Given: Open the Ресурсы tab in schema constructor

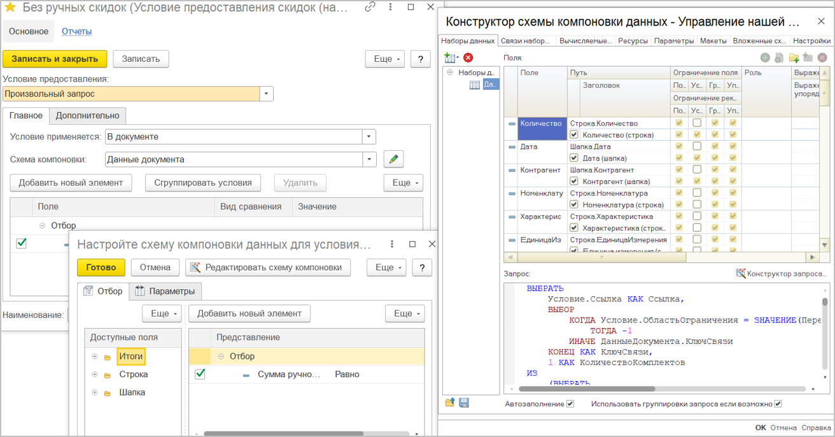Looking at the screenshot, I should [x=633, y=41].
